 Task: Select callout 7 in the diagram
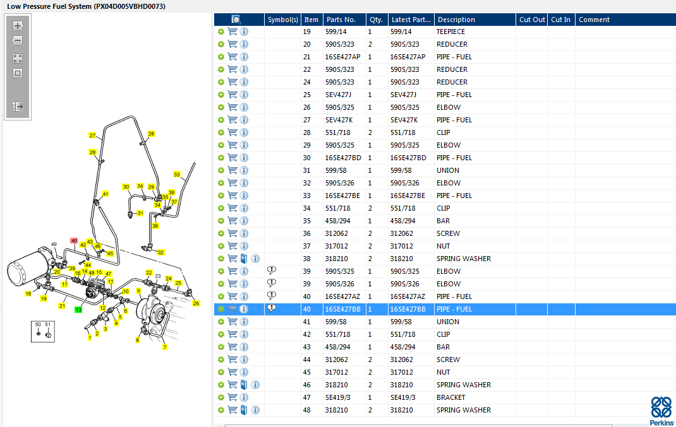pyautogui.click(x=165, y=347)
